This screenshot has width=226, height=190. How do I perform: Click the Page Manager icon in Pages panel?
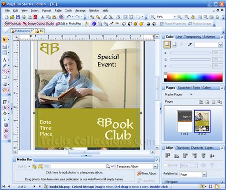point(201,102)
